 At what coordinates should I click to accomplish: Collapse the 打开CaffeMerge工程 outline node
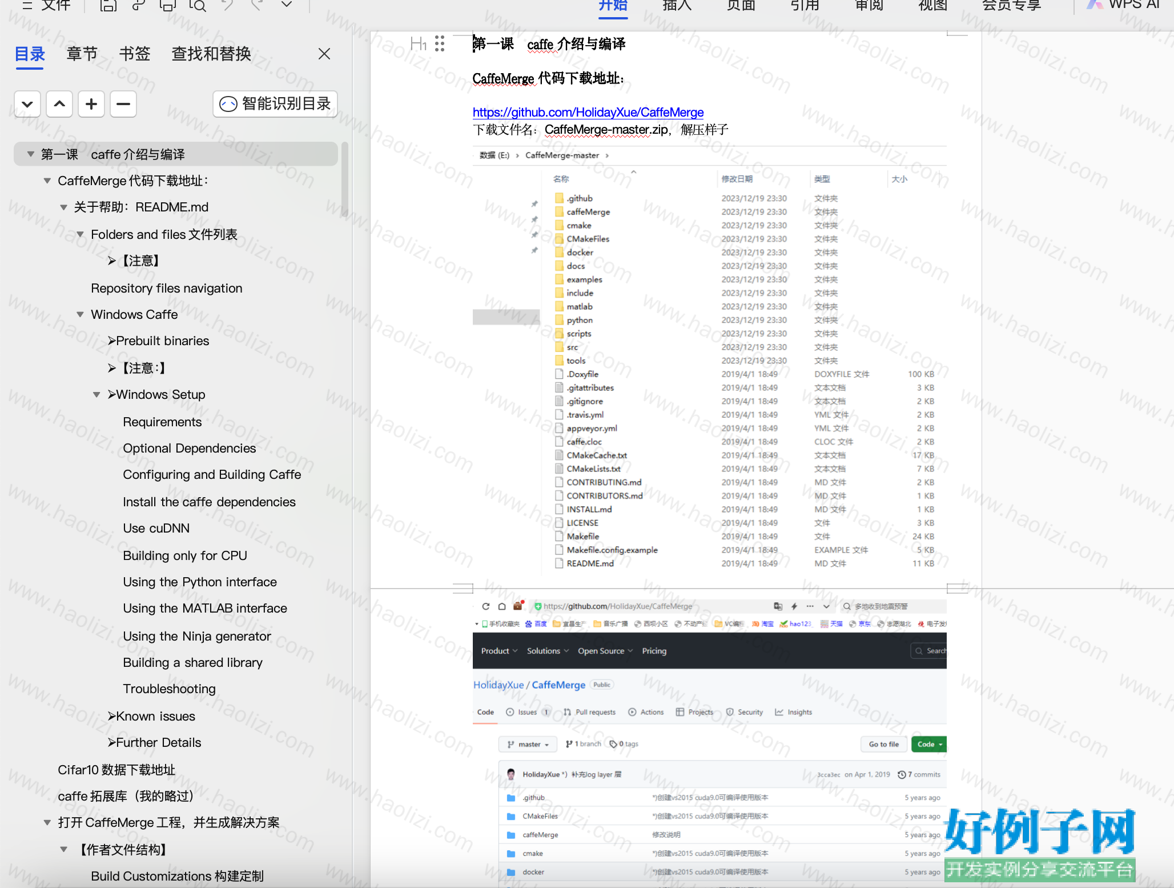coord(47,823)
